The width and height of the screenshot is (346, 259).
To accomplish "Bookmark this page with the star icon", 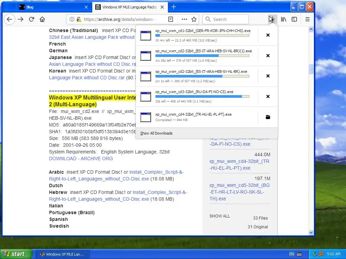I will [194, 19].
